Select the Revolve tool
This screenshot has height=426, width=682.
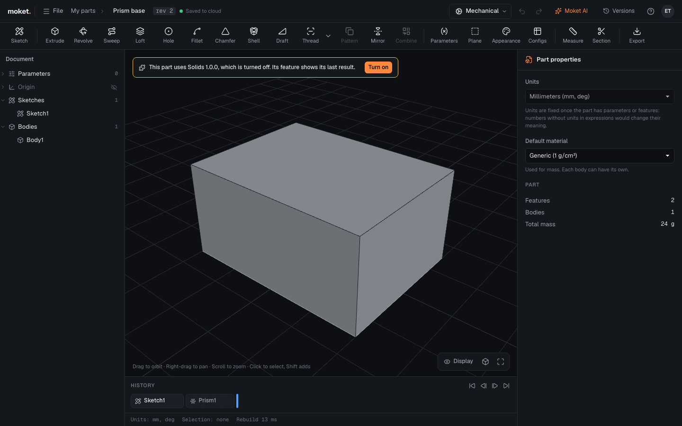(x=83, y=35)
